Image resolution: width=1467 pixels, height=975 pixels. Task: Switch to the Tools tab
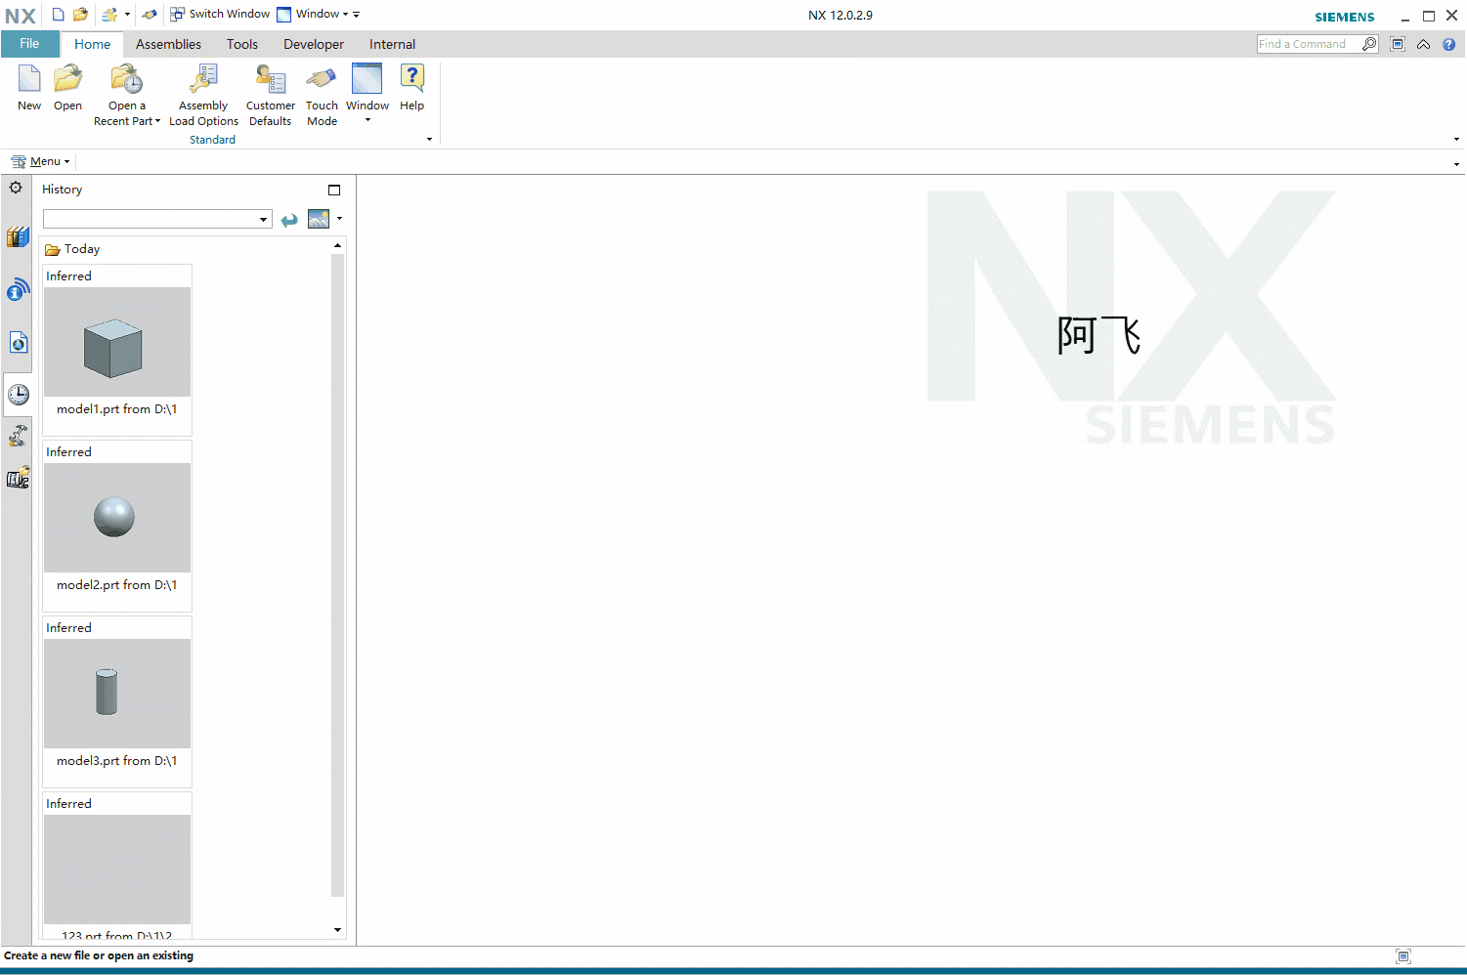coord(242,44)
